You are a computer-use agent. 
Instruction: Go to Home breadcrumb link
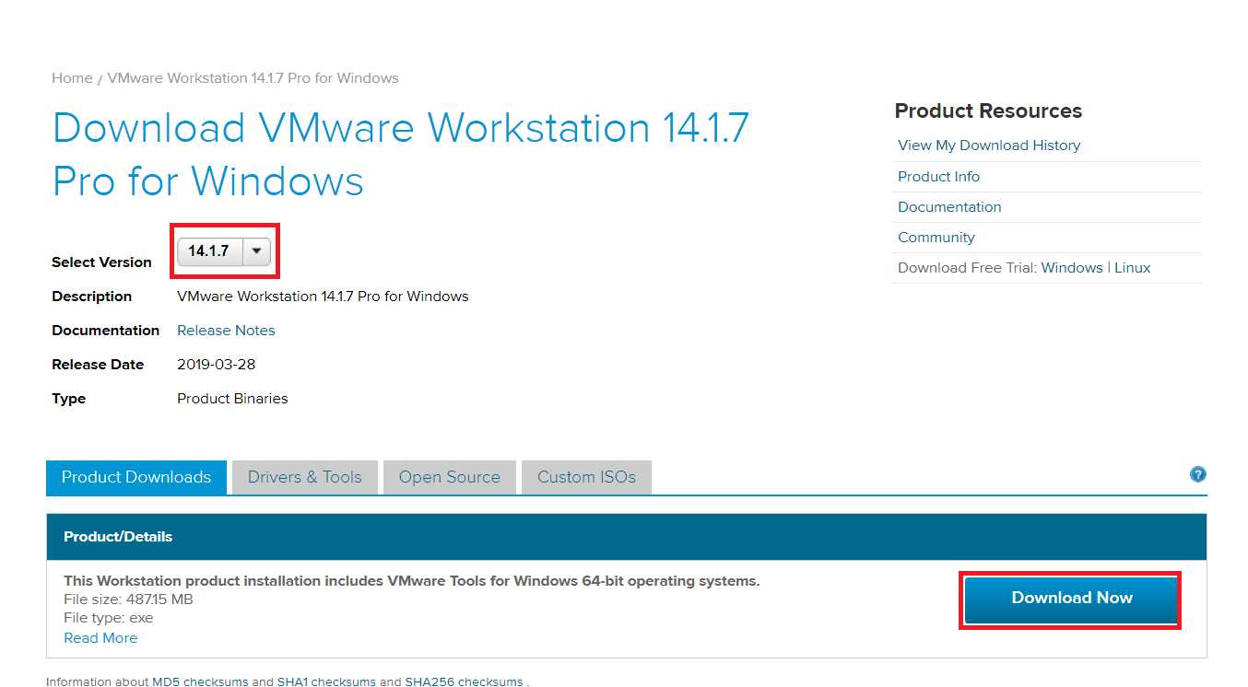coord(72,78)
